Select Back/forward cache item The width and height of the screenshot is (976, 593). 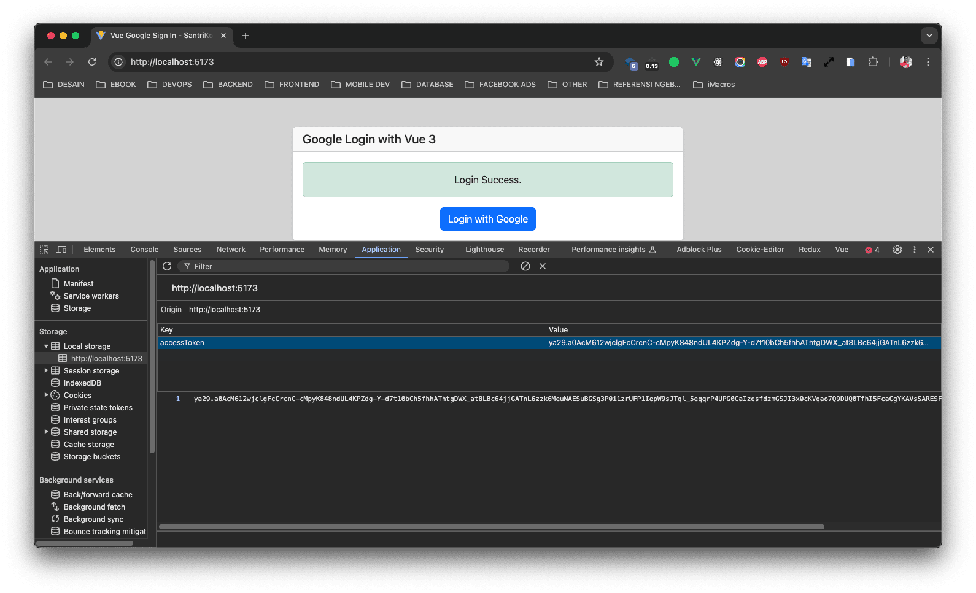[98, 494]
